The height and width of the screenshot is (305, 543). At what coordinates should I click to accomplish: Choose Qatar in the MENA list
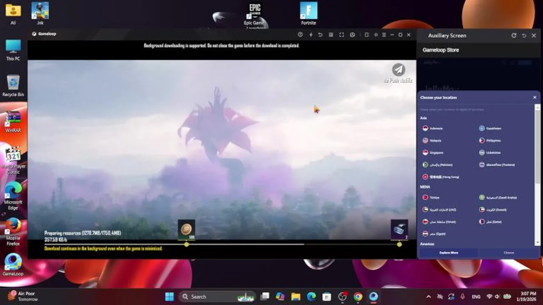pos(490,222)
